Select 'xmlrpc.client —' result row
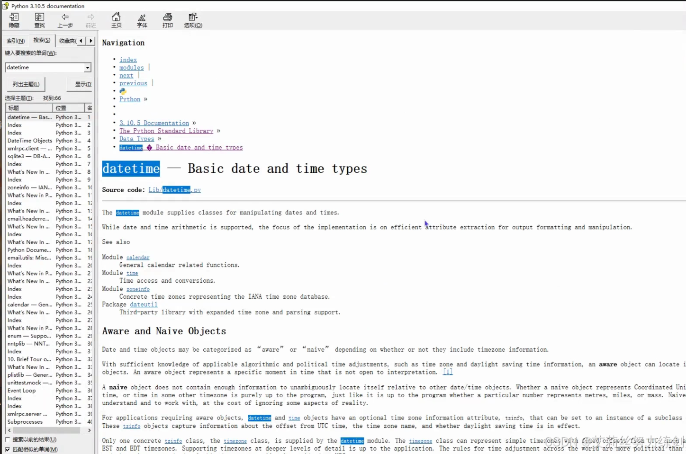The height and width of the screenshot is (454, 686). (49, 148)
